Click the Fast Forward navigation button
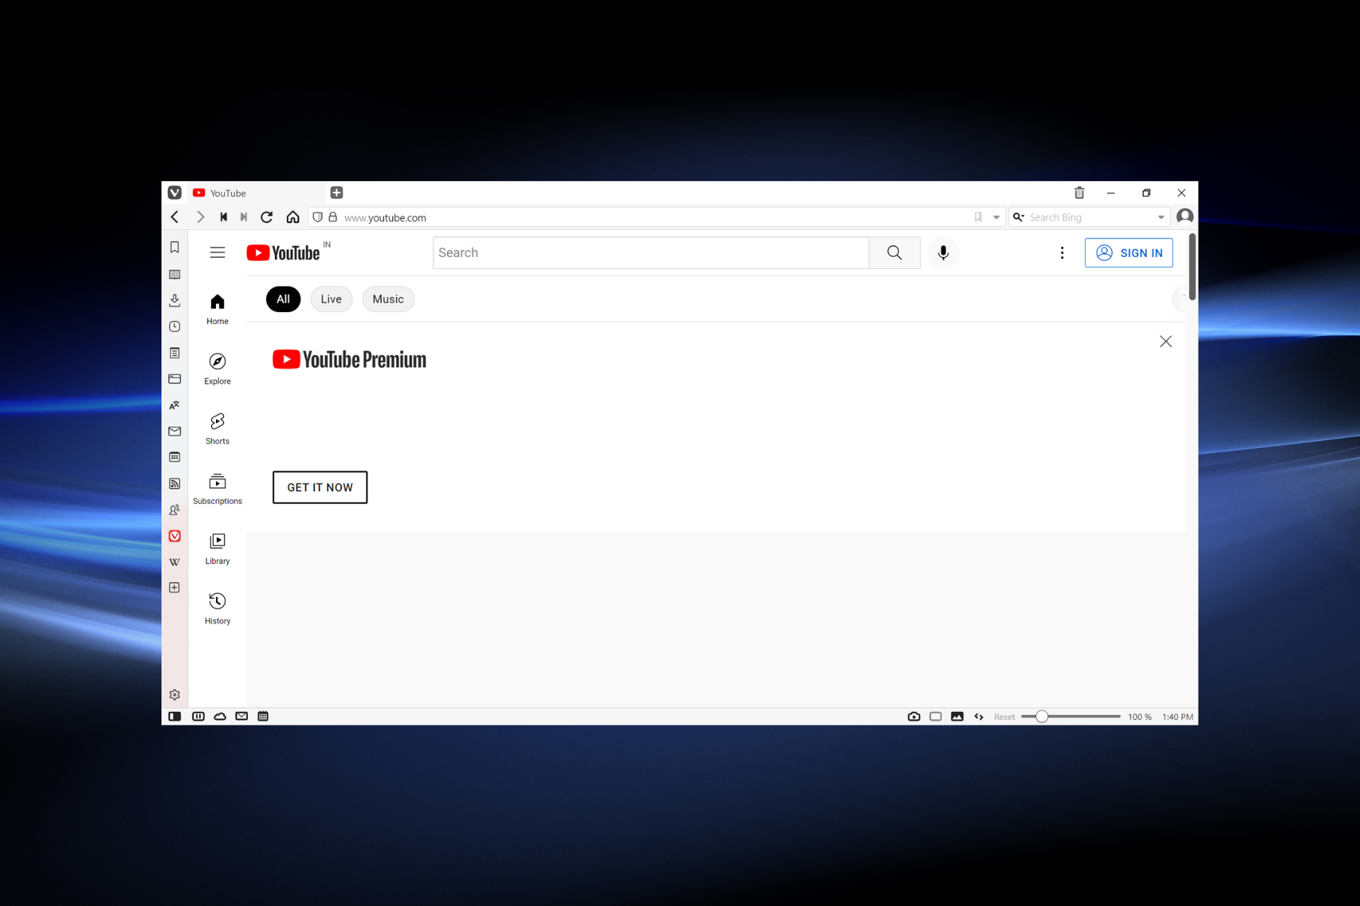Image resolution: width=1360 pixels, height=906 pixels. pos(244,217)
